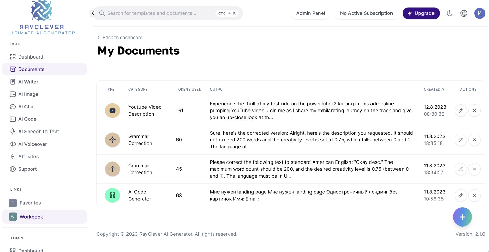Click output text starting "Please correct the following"

coord(309,169)
